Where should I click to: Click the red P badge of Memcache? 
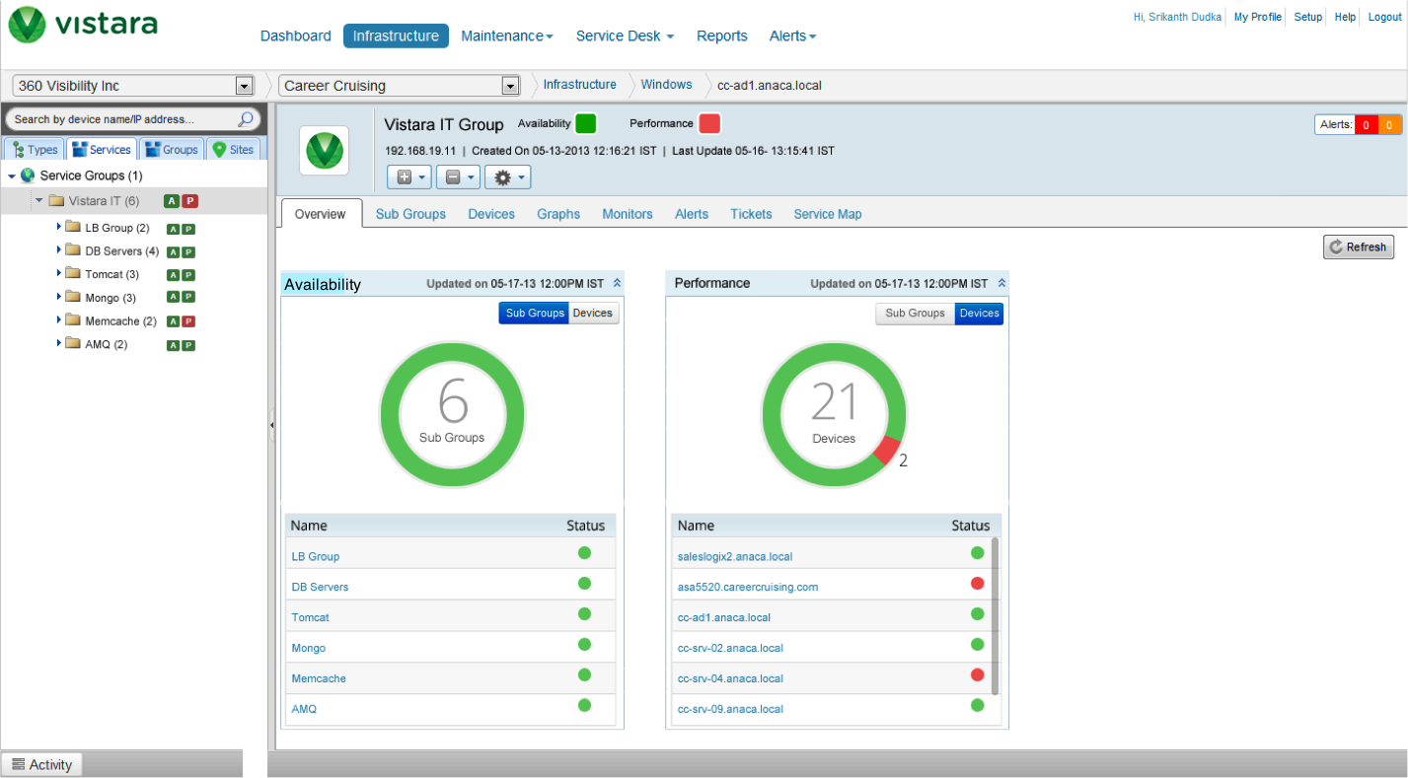pos(188,321)
